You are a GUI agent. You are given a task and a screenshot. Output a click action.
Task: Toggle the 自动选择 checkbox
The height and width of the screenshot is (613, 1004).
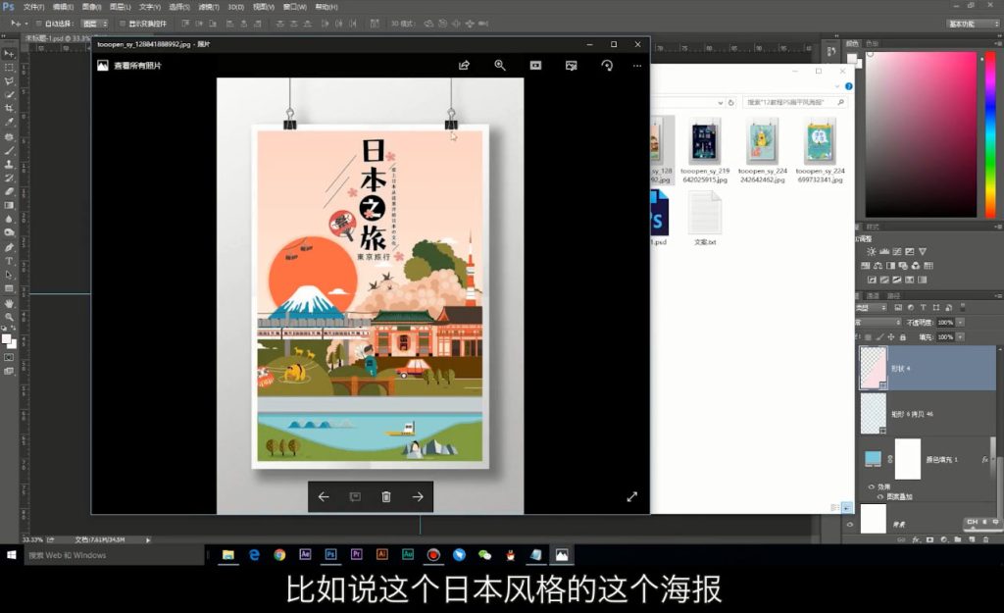(x=37, y=23)
